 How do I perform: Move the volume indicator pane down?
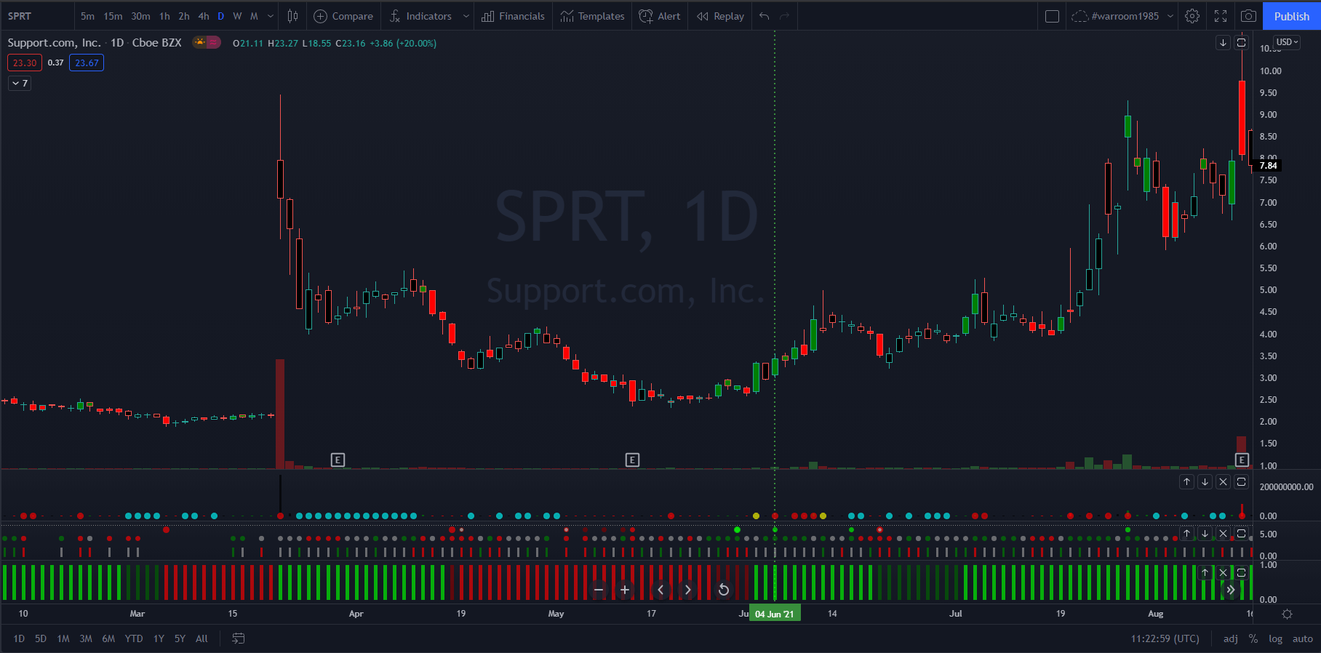coord(1205,482)
